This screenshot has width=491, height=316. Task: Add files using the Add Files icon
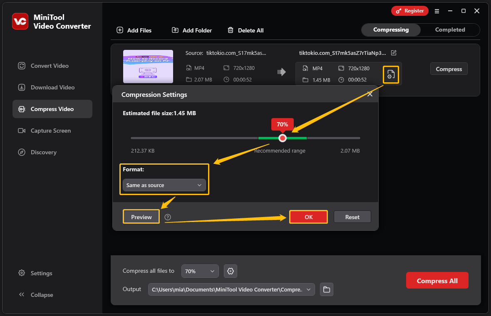pos(120,30)
